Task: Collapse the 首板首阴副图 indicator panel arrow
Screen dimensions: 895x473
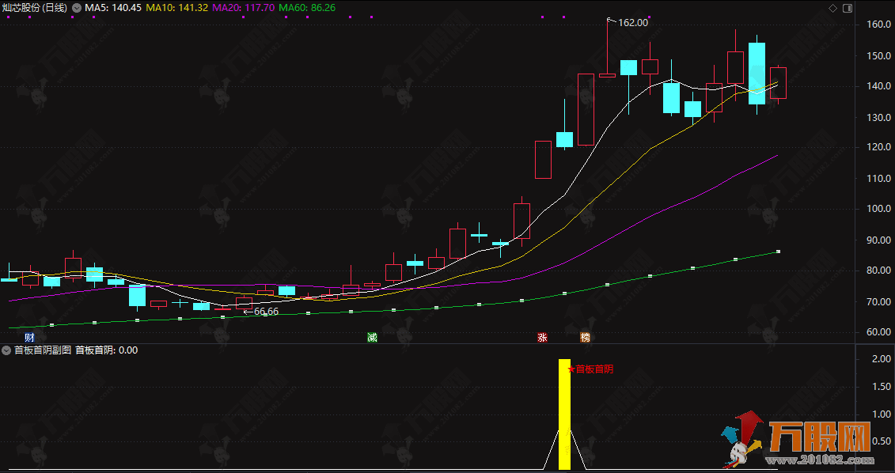Action: pyautogui.click(x=6, y=350)
